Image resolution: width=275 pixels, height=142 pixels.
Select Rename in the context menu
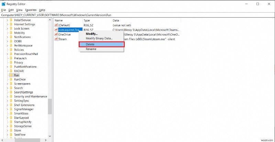tap(91, 49)
